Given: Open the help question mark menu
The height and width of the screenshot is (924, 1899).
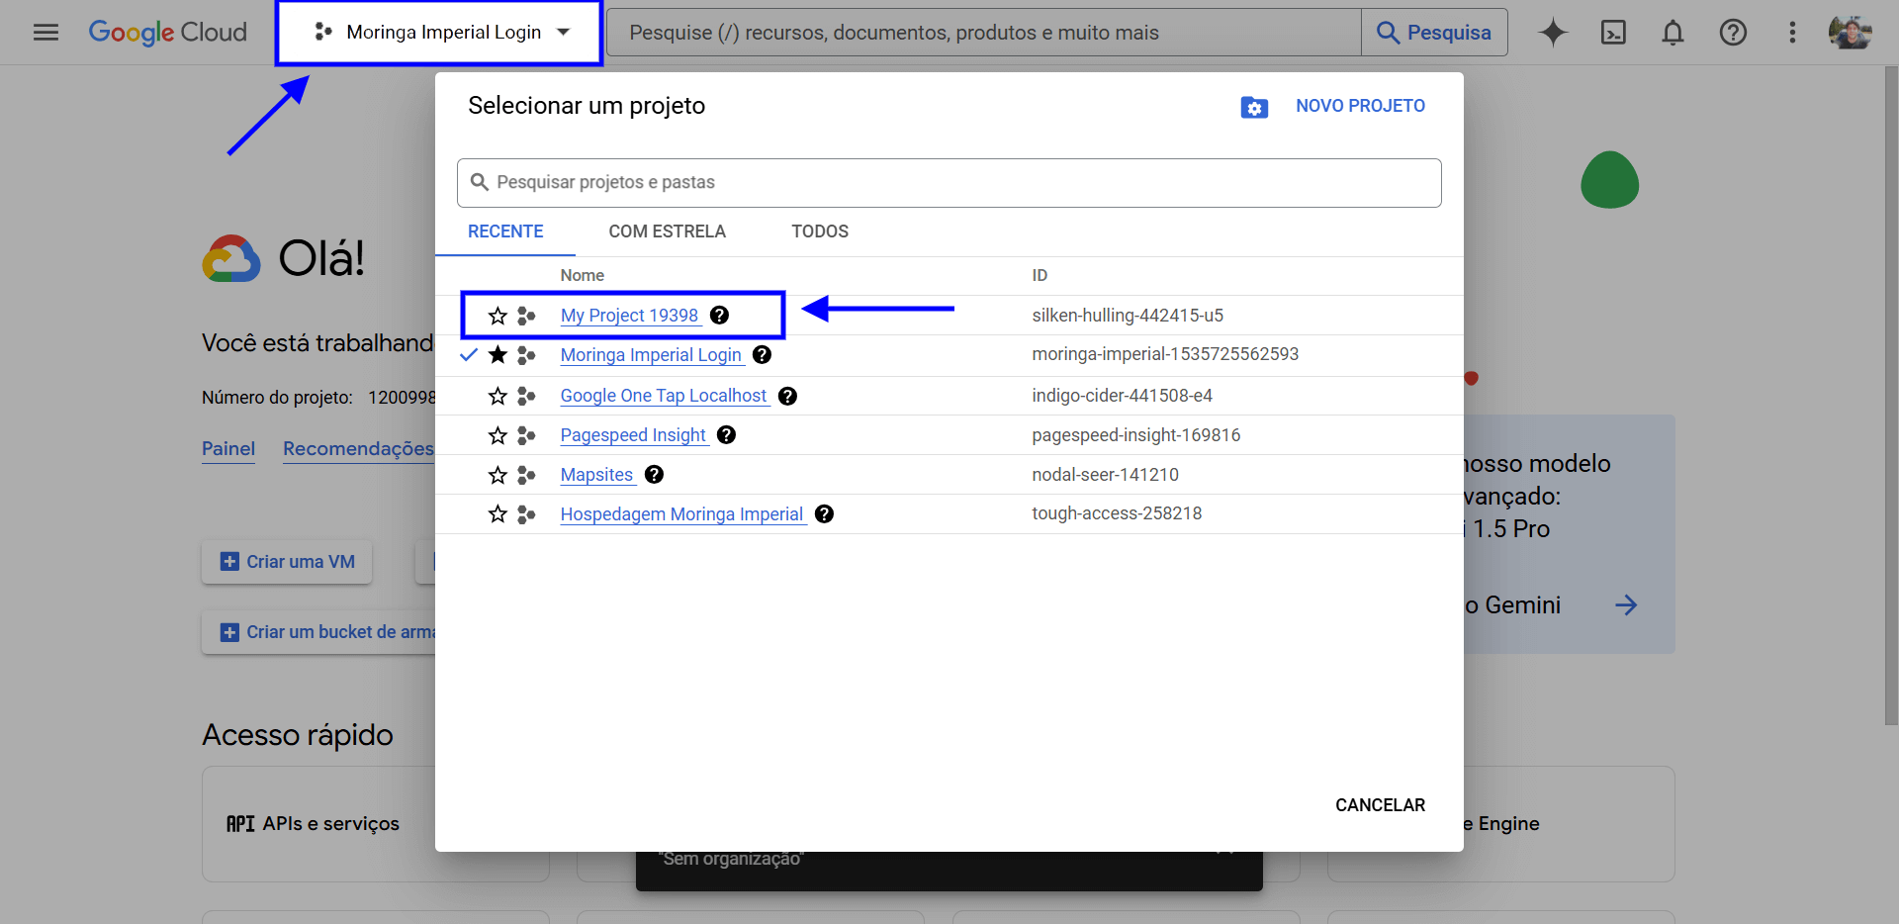Looking at the screenshot, I should (1733, 33).
